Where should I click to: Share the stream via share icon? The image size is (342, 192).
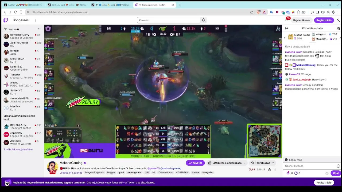(269, 170)
